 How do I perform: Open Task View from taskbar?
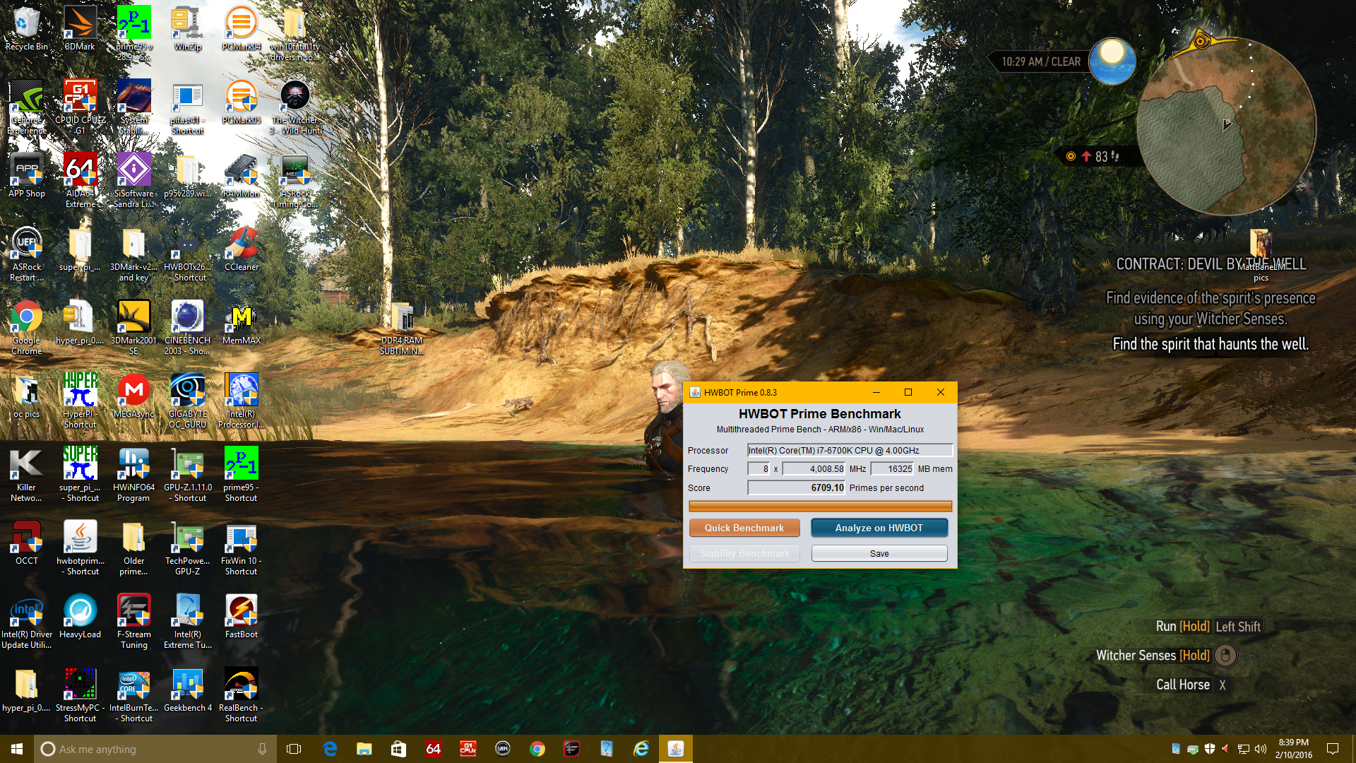coord(294,749)
